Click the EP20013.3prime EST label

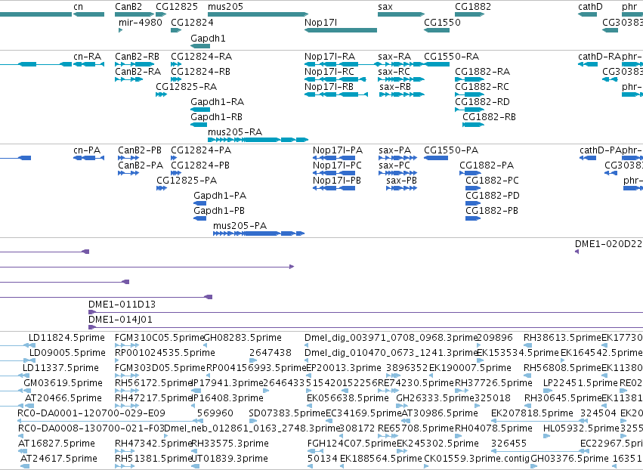pos(344,368)
